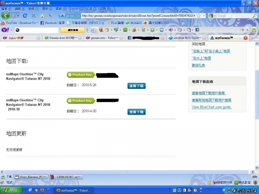Click the second green Product Key badge
Screen dimensions: 259x194
click(81, 101)
